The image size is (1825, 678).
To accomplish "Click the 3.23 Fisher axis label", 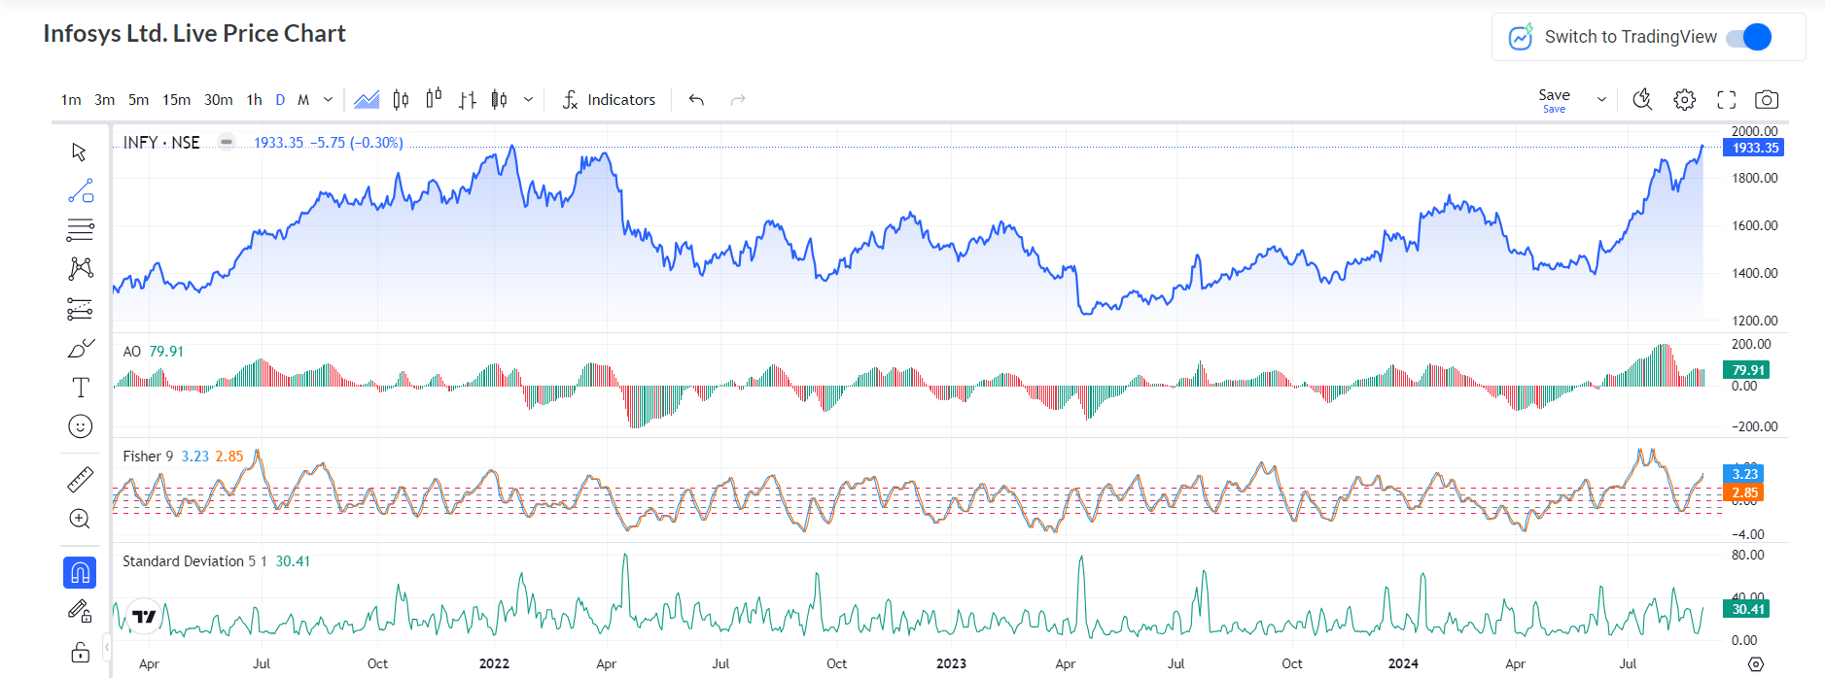I will click(1743, 474).
